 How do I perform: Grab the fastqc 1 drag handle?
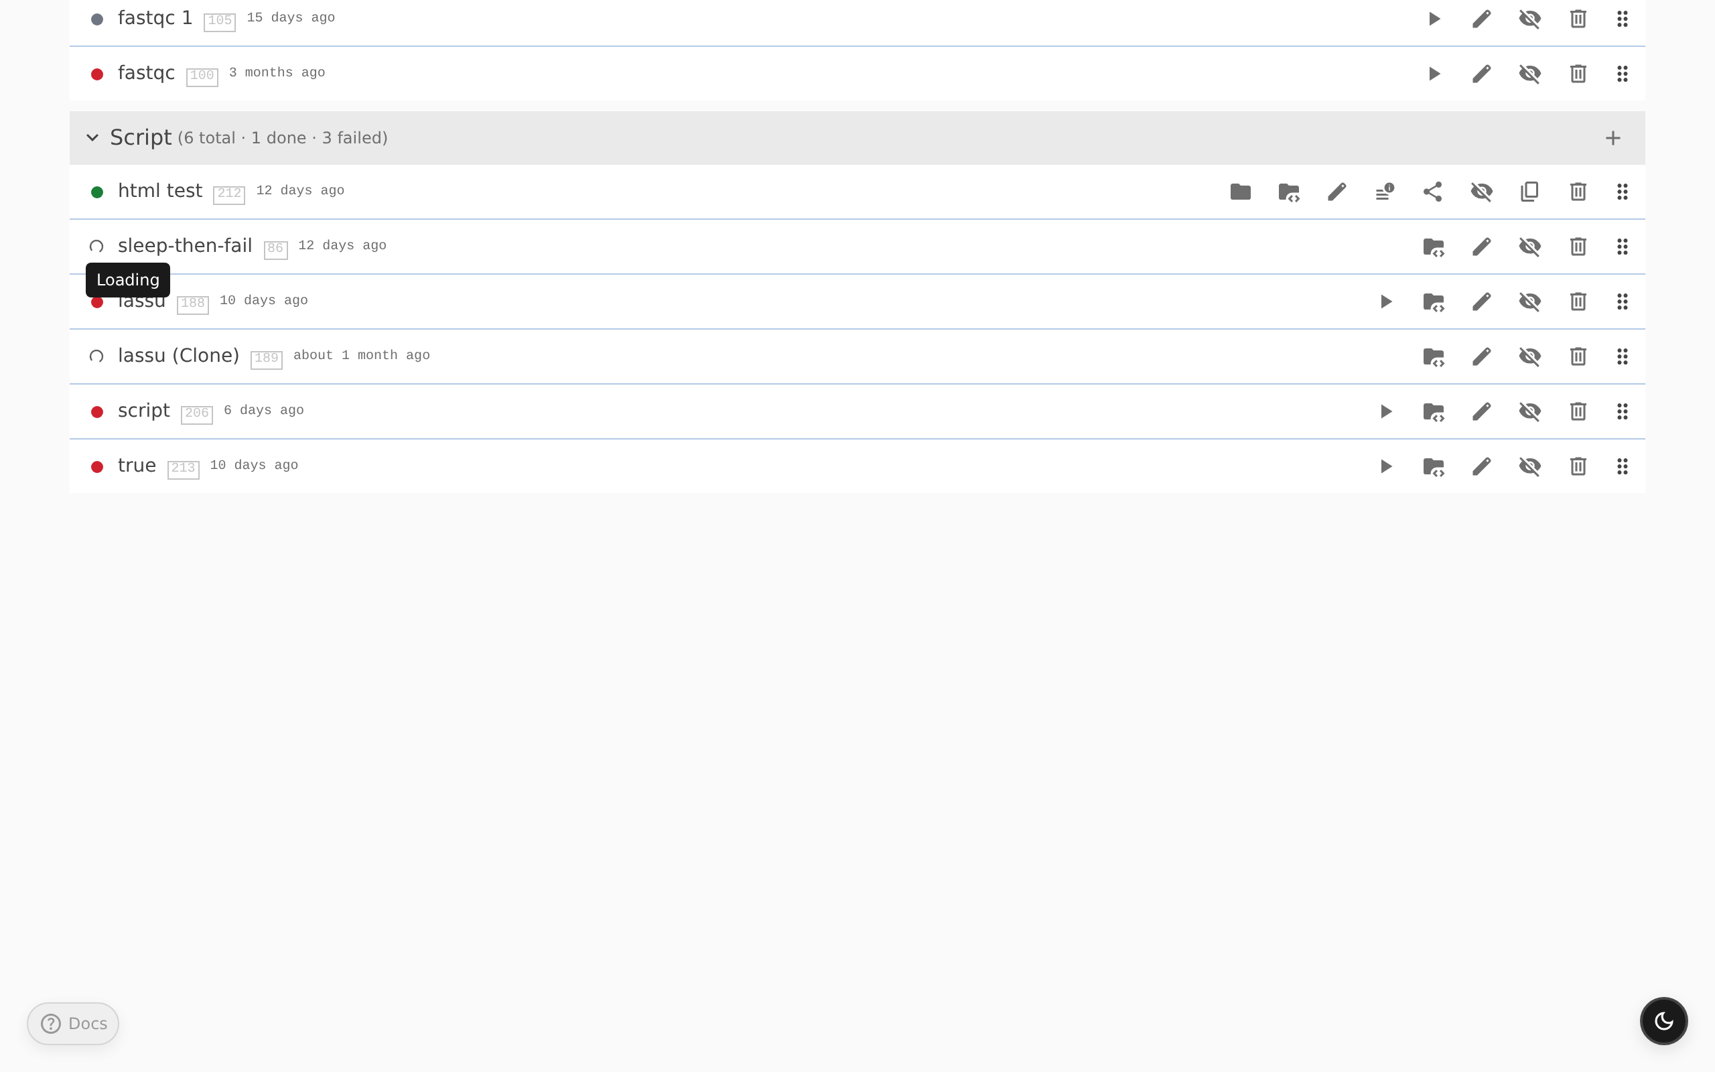click(x=1622, y=19)
